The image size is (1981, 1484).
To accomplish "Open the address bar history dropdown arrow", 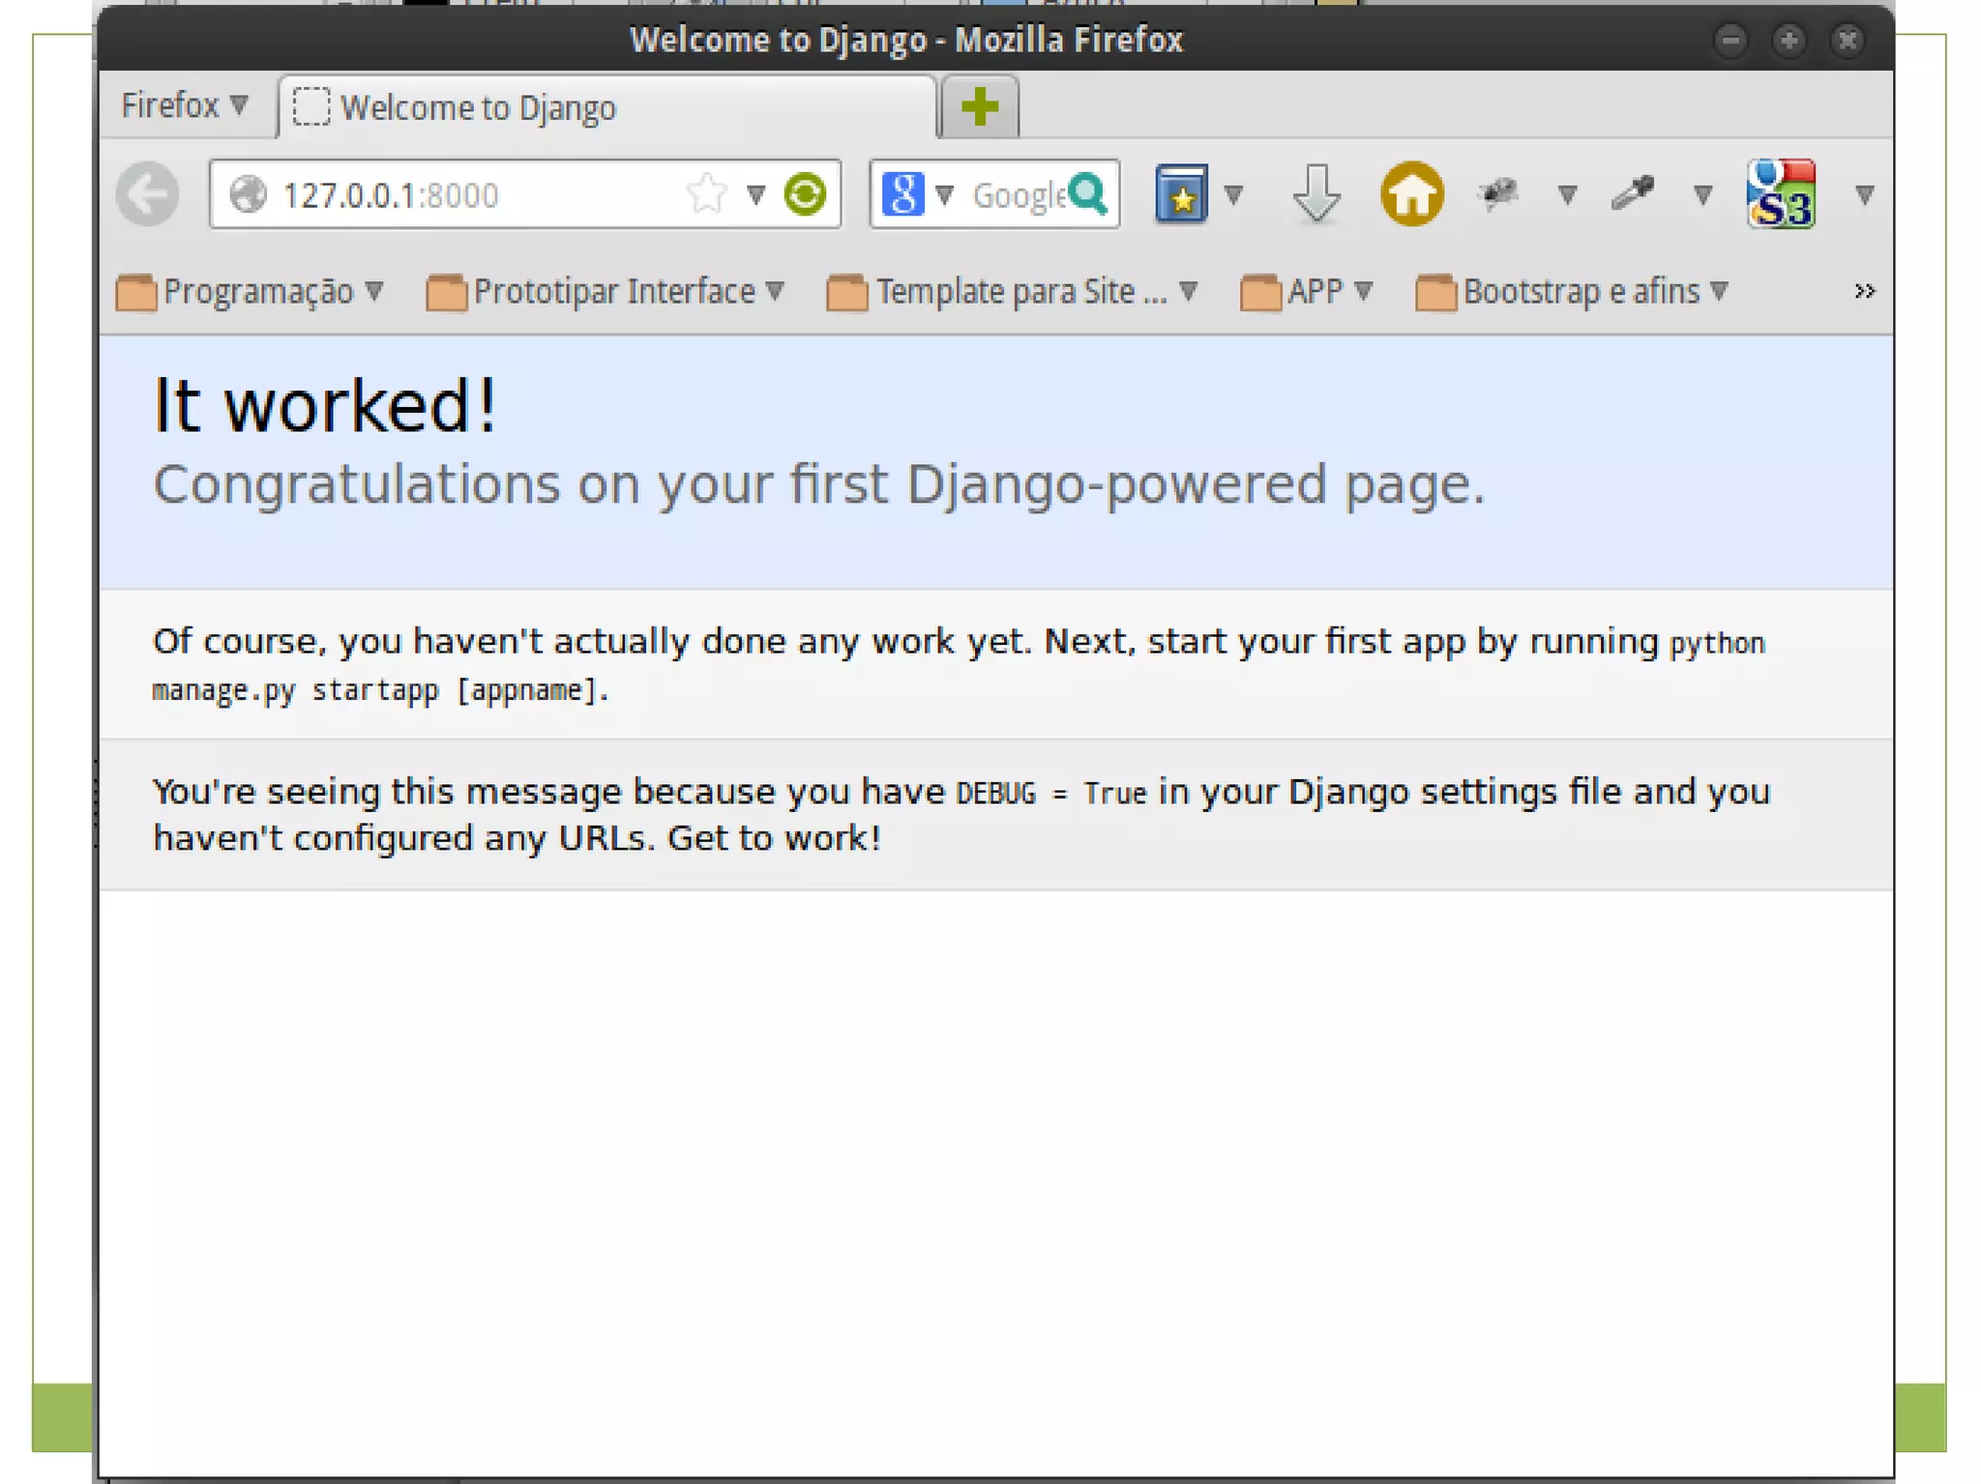I will [x=756, y=194].
